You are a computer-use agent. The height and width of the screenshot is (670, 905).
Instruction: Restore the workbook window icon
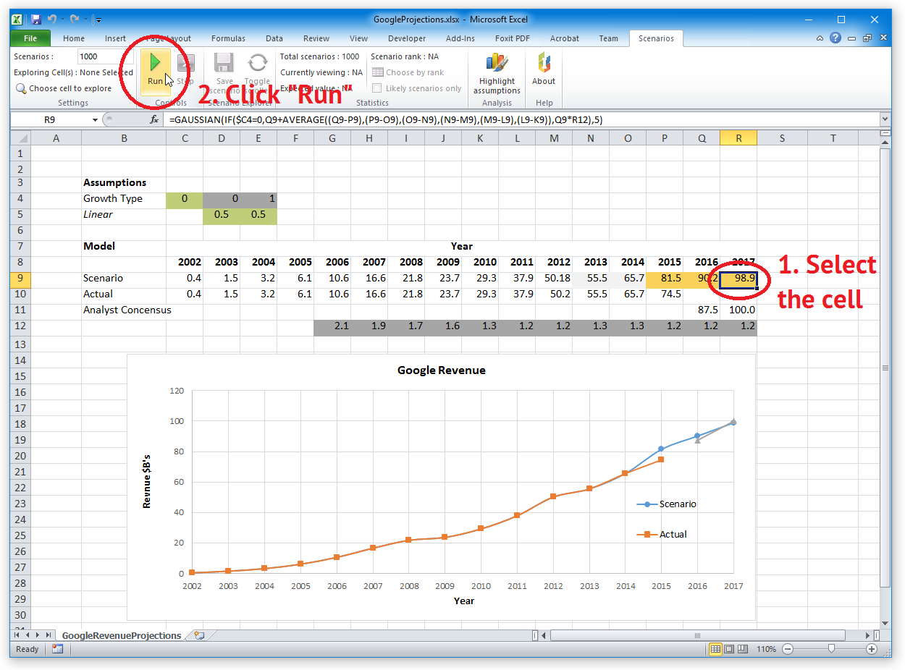(867, 38)
